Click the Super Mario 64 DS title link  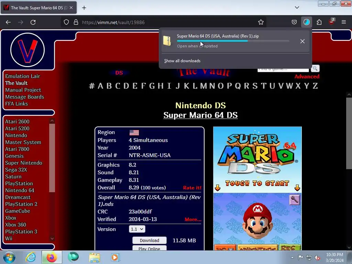pyautogui.click(x=200, y=115)
